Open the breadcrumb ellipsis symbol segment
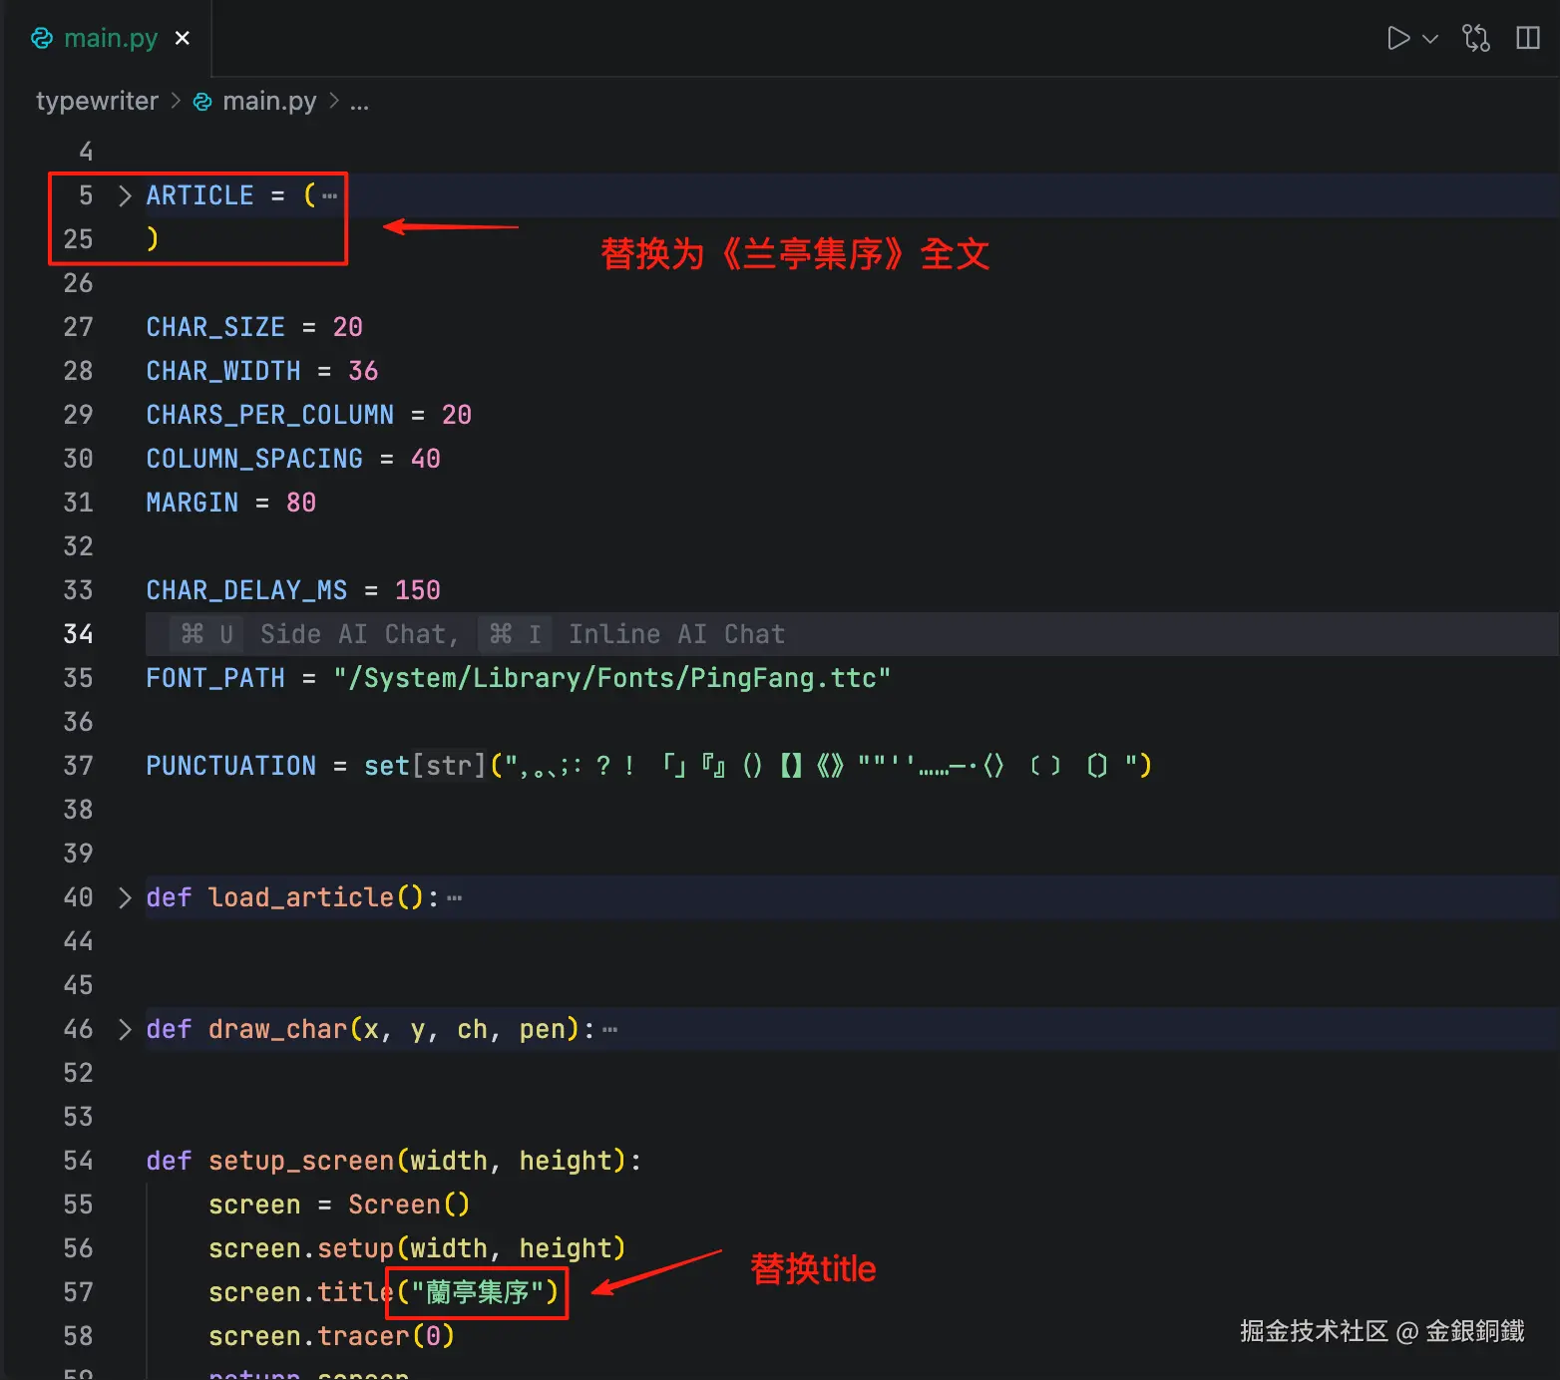The height and width of the screenshot is (1380, 1560). (x=359, y=102)
